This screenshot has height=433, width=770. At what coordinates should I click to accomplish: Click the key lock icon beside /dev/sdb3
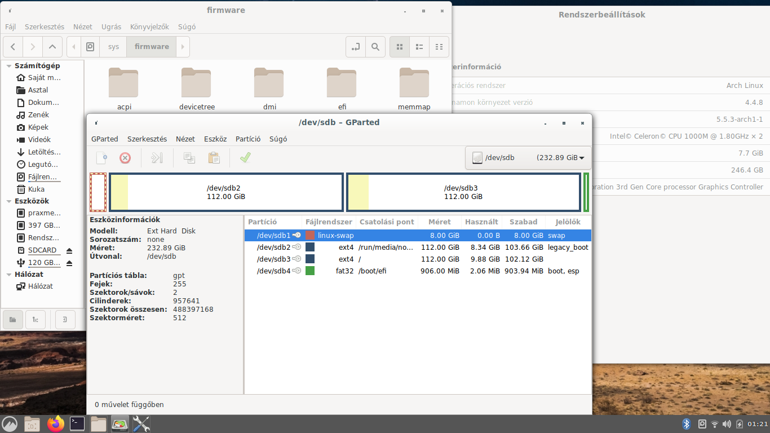click(297, 259)
